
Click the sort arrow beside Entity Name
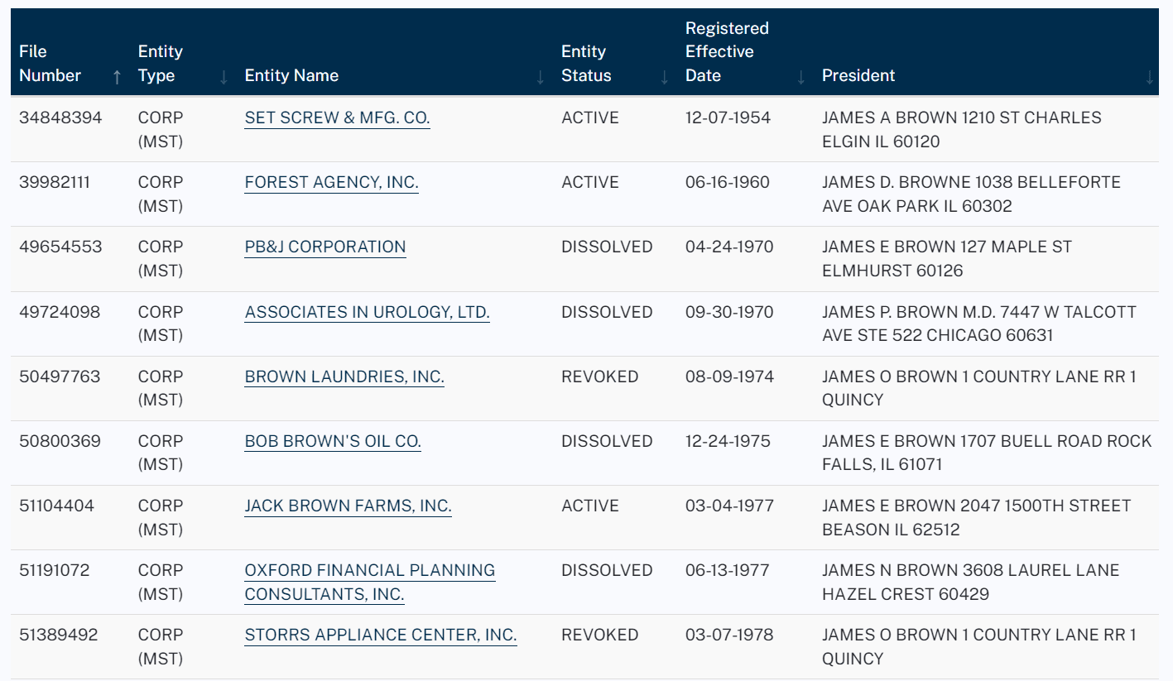(x=538, y=75)
